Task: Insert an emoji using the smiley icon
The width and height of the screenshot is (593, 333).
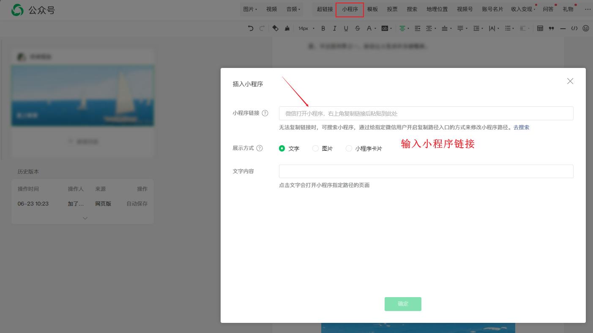Action: point(586,28)
